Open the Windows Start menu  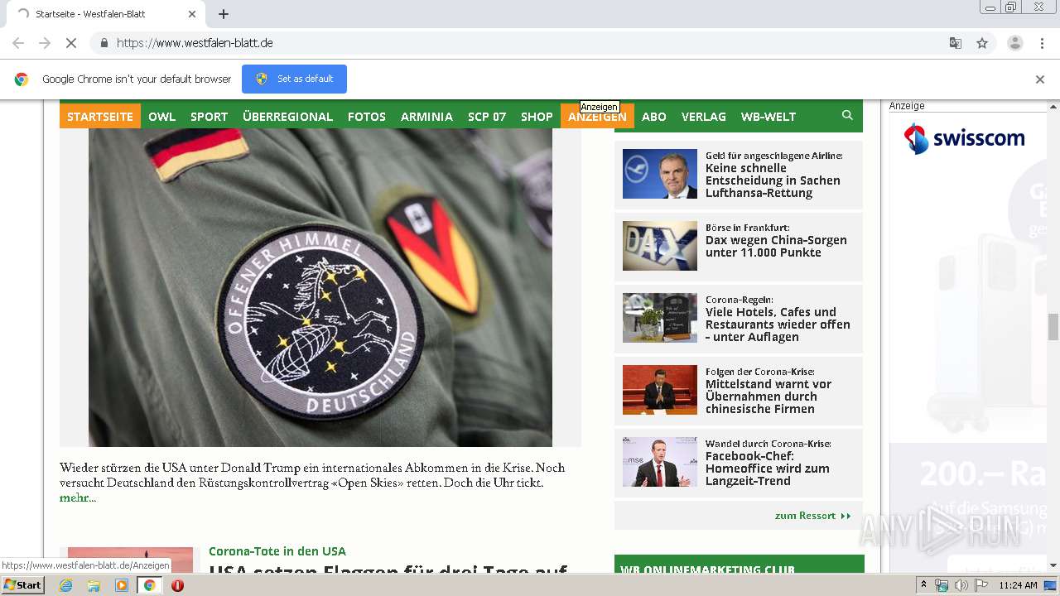point(22,585)
